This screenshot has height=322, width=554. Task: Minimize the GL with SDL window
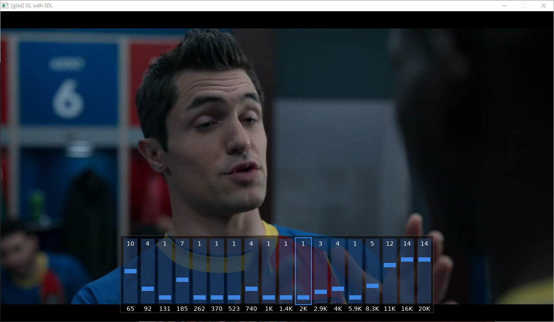tap(504, 6)
